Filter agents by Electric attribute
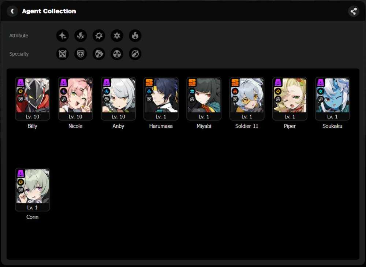This screenshot has height=267, width=366. pyautogui.click(x=81, y=36)
